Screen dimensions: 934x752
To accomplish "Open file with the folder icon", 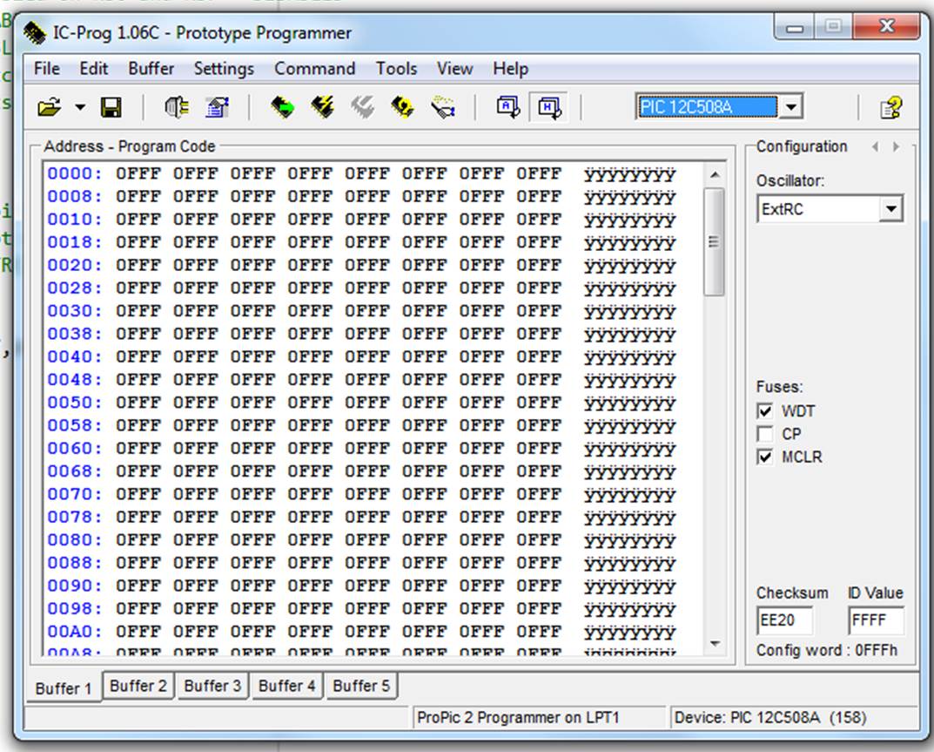I will (x=50, y=107).
